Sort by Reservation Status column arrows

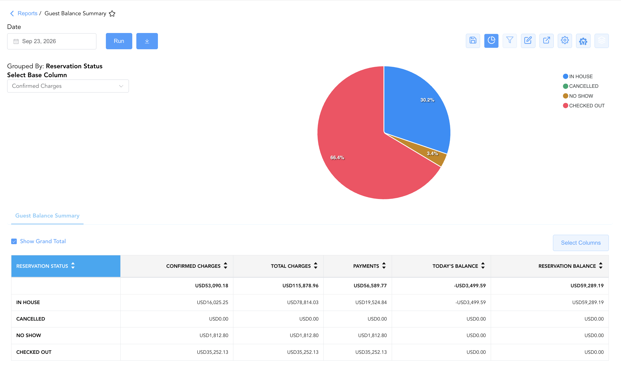coord(73,266)
